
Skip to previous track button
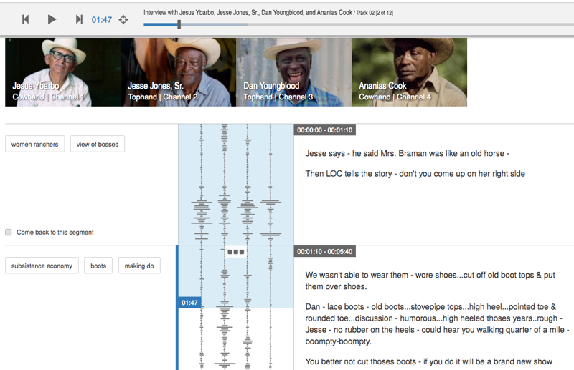click(26, 19)
